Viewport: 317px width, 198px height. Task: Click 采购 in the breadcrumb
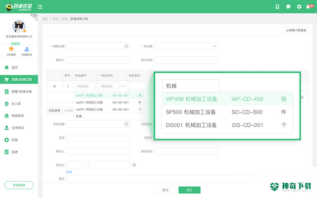pos(64,19)
